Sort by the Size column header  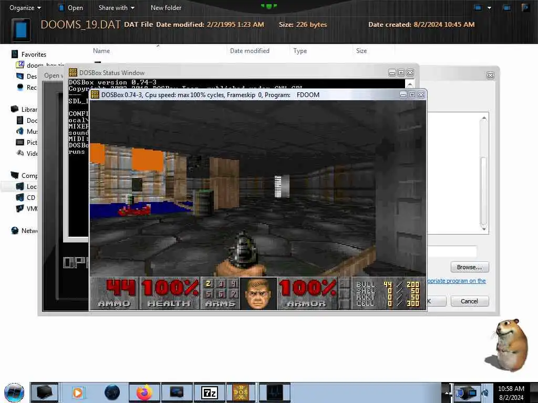tap(361, 51)
